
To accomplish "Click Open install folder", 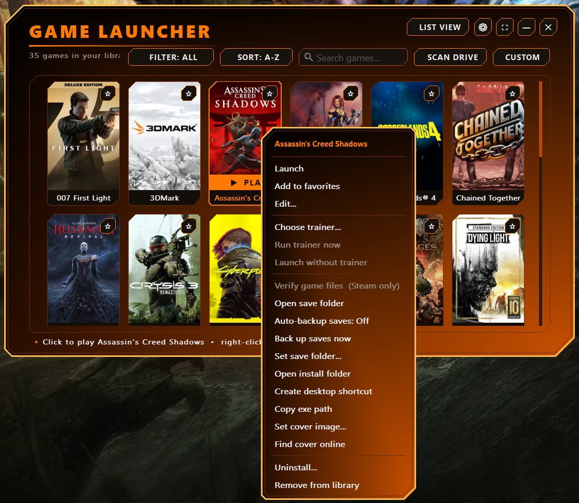I will pyautogui.click(x=338, y=373).
